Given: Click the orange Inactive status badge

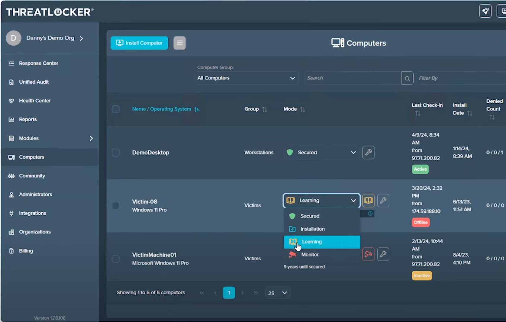Looking at the screenshot, I should coord(422,276).
